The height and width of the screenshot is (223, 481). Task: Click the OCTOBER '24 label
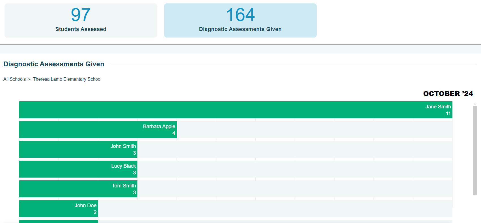[x=448, y=93]
